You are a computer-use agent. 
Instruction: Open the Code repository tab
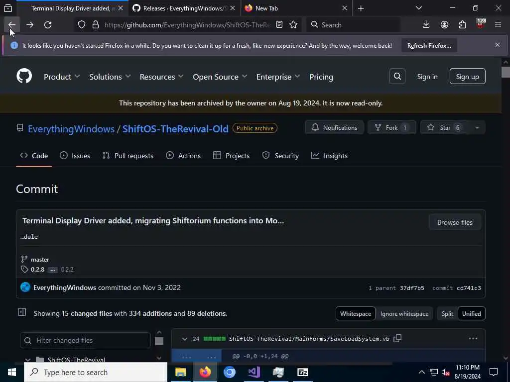[x=34, y=156]
